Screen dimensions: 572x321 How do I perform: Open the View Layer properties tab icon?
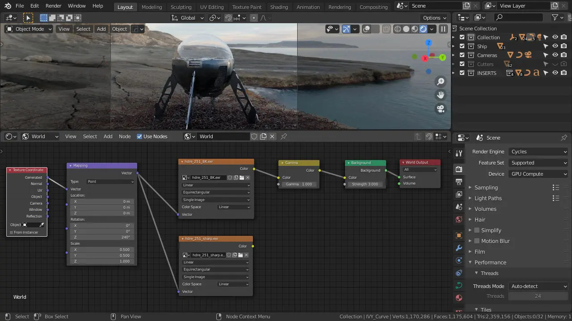coord(459,194)
